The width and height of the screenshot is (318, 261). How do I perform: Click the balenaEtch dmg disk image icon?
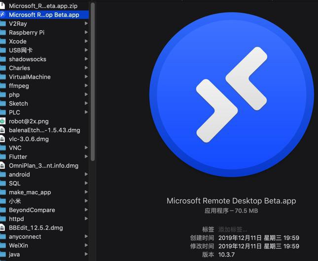[2, 130]
